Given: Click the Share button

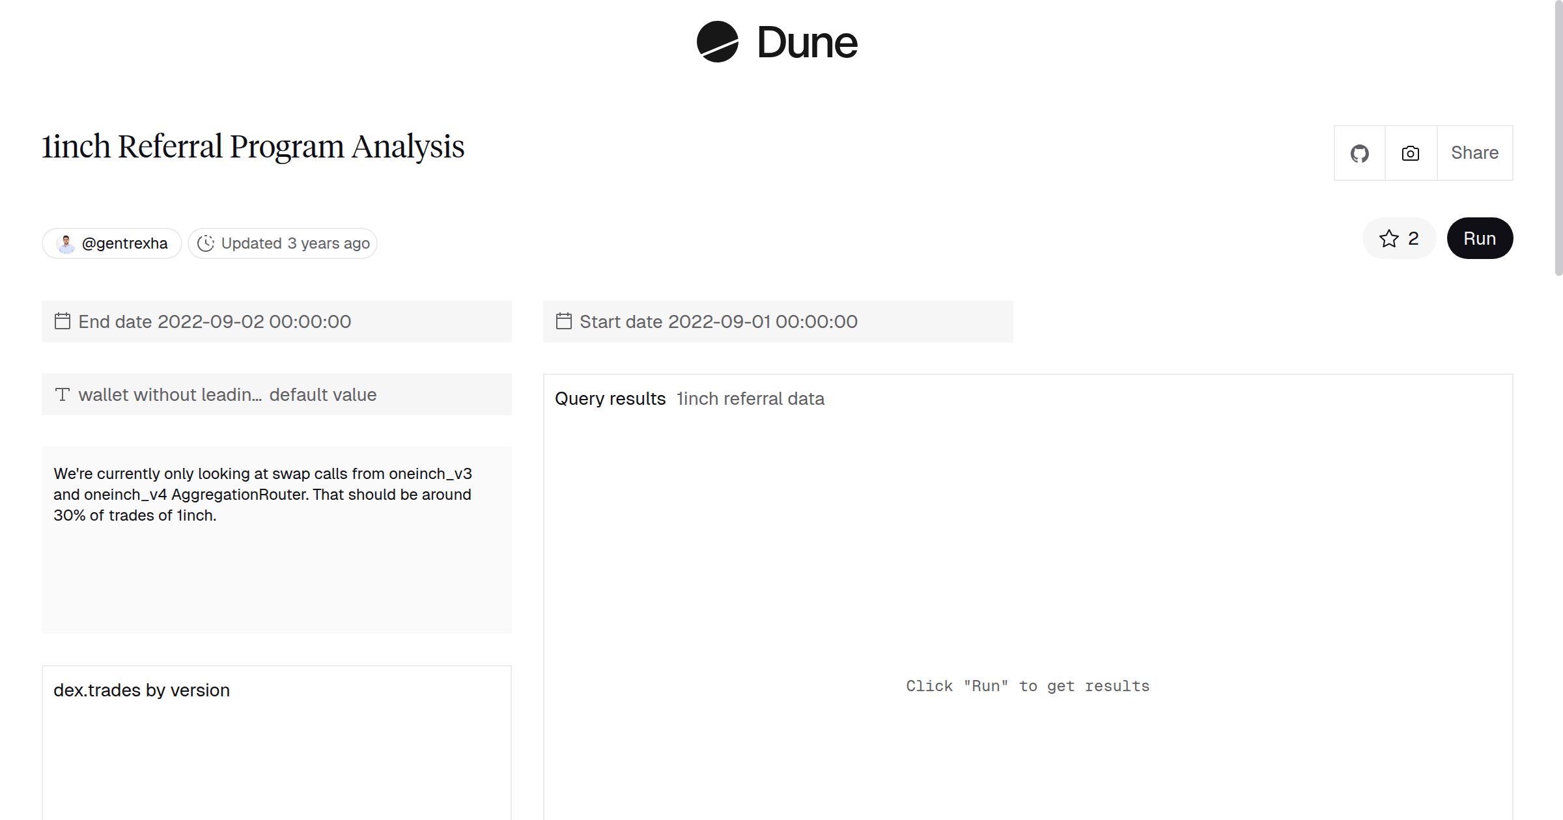Looking at the screenshot, I should 1474,153.
